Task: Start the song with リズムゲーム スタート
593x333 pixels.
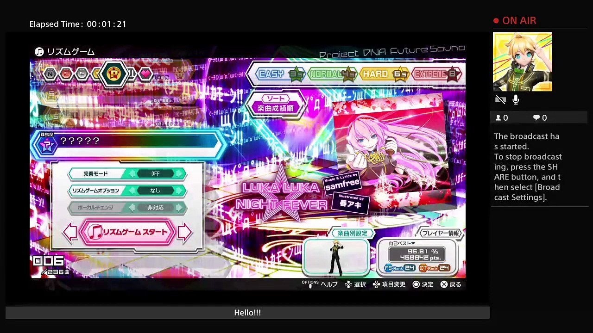Action: click(127, 232)
